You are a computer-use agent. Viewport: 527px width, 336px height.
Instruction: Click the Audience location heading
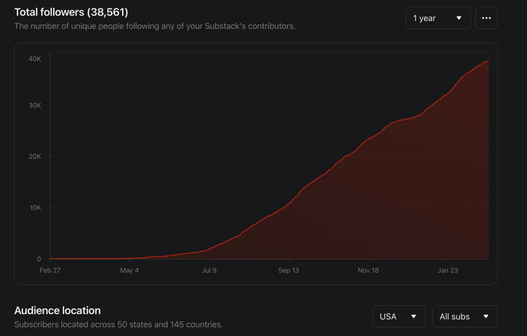58,311
